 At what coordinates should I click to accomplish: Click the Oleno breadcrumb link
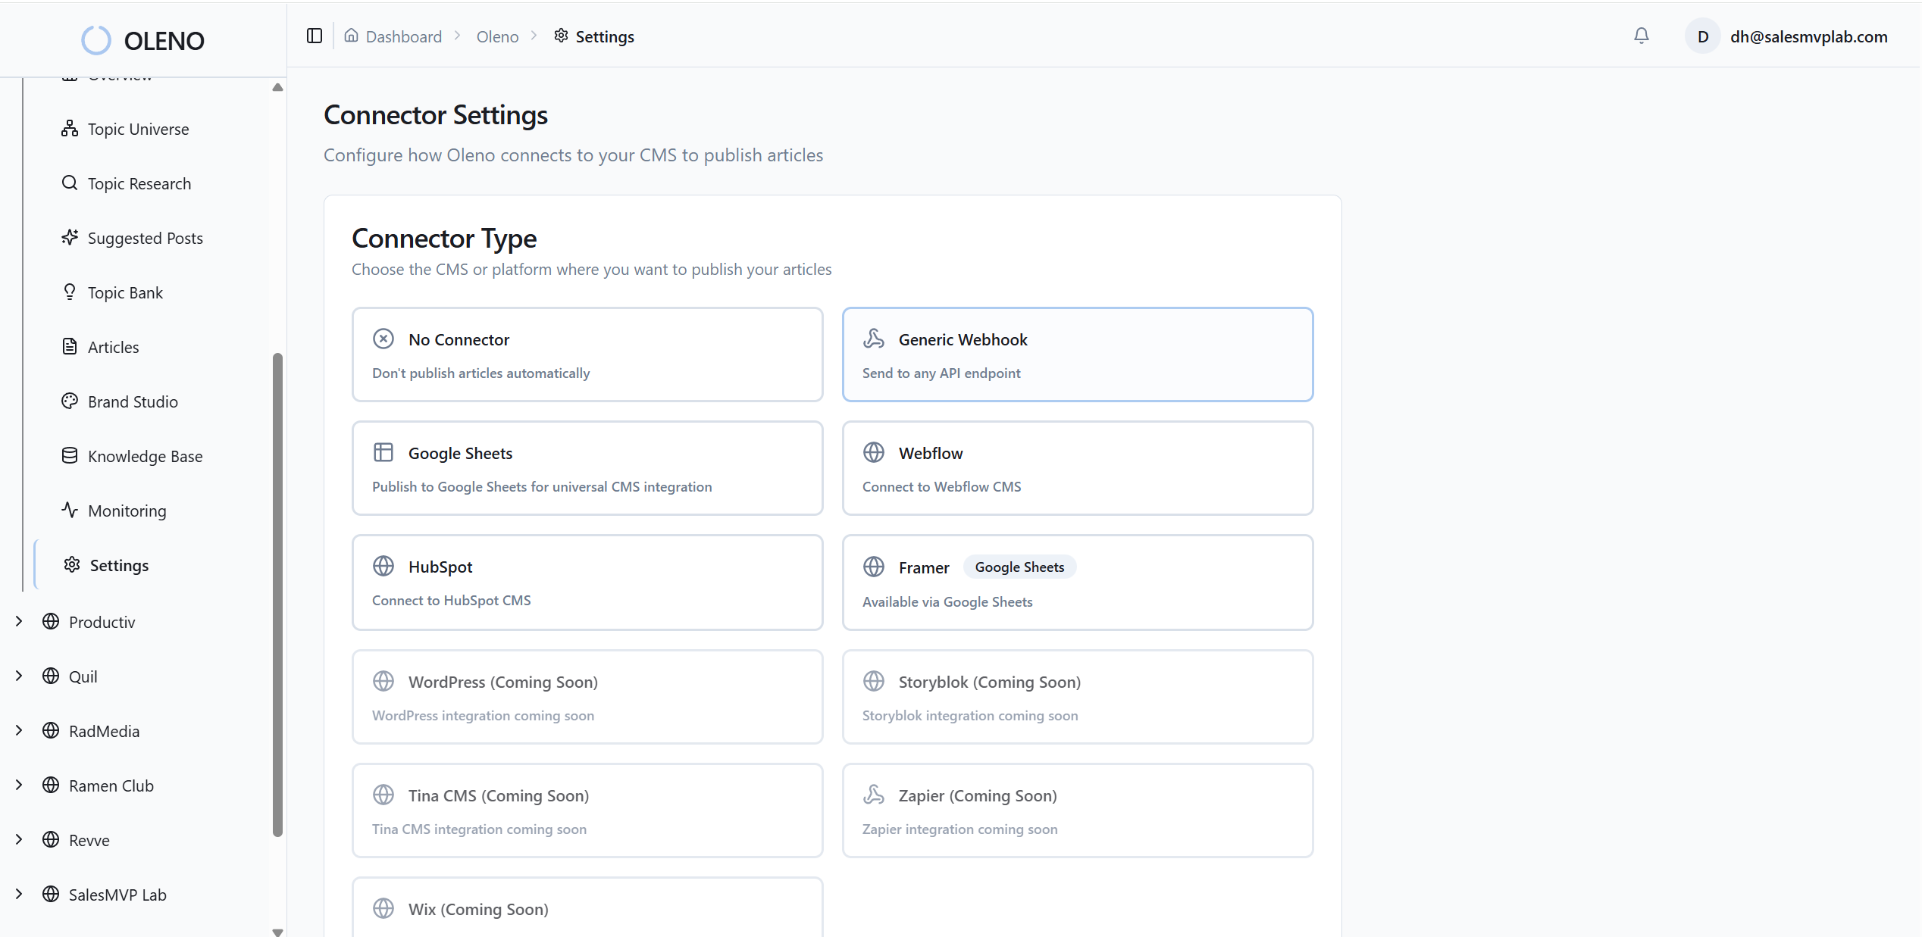[x=497, y=36]
